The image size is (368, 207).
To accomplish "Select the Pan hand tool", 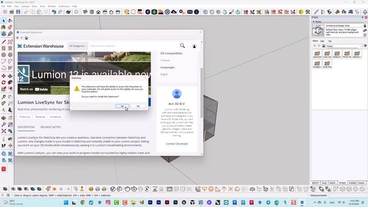I will 10,118.
